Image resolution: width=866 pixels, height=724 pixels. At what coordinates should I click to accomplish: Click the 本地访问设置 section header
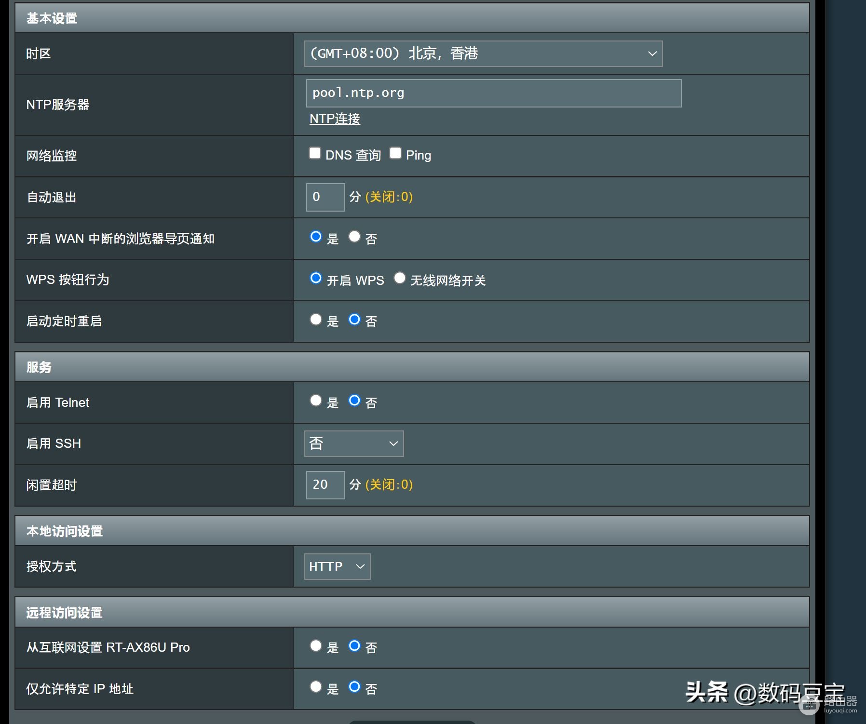click(412, 531)
